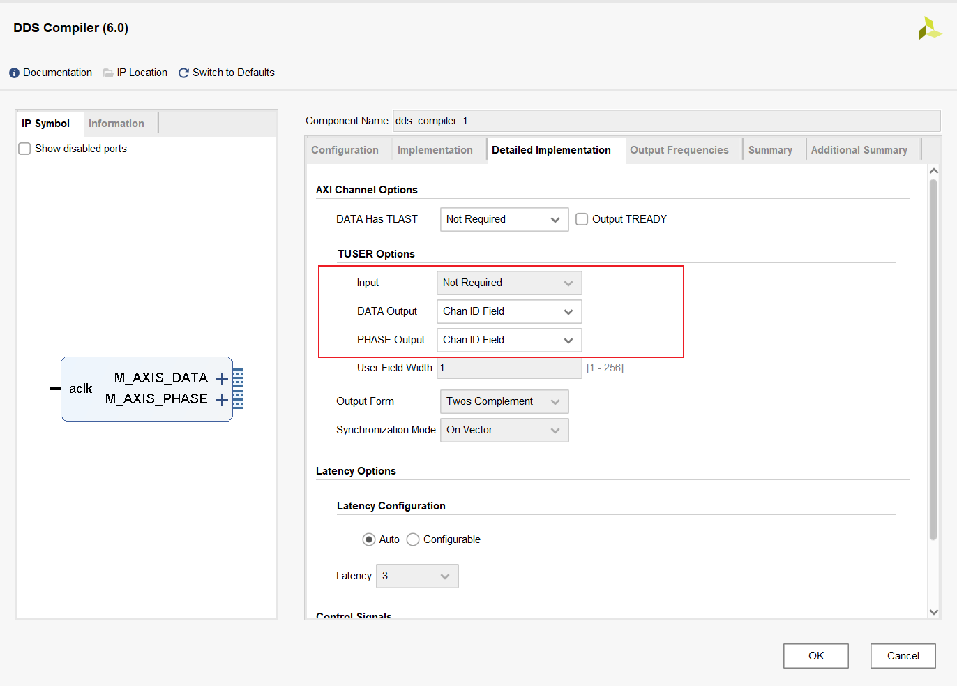Click the DDS Compiler (6.0) title
This screenshot has width=957, height=686.
pos(71,28)
